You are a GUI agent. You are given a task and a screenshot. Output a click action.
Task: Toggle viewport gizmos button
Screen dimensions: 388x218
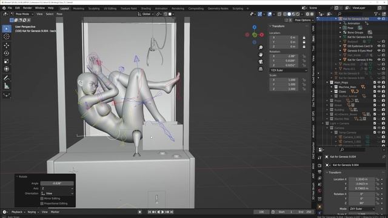(260, 14)
